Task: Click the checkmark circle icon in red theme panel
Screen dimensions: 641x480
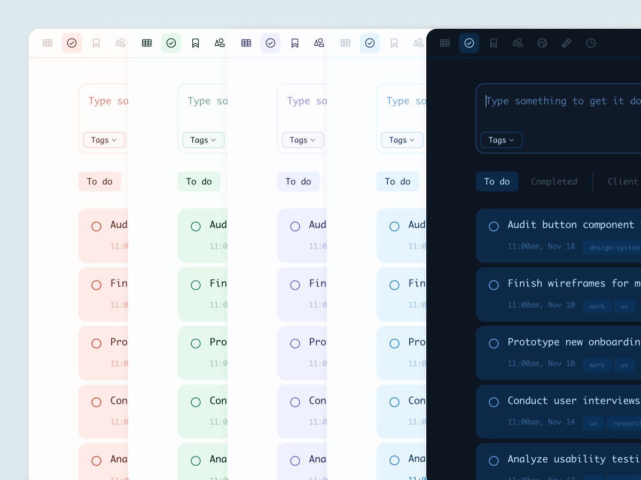Action: [x=72, y=43]
